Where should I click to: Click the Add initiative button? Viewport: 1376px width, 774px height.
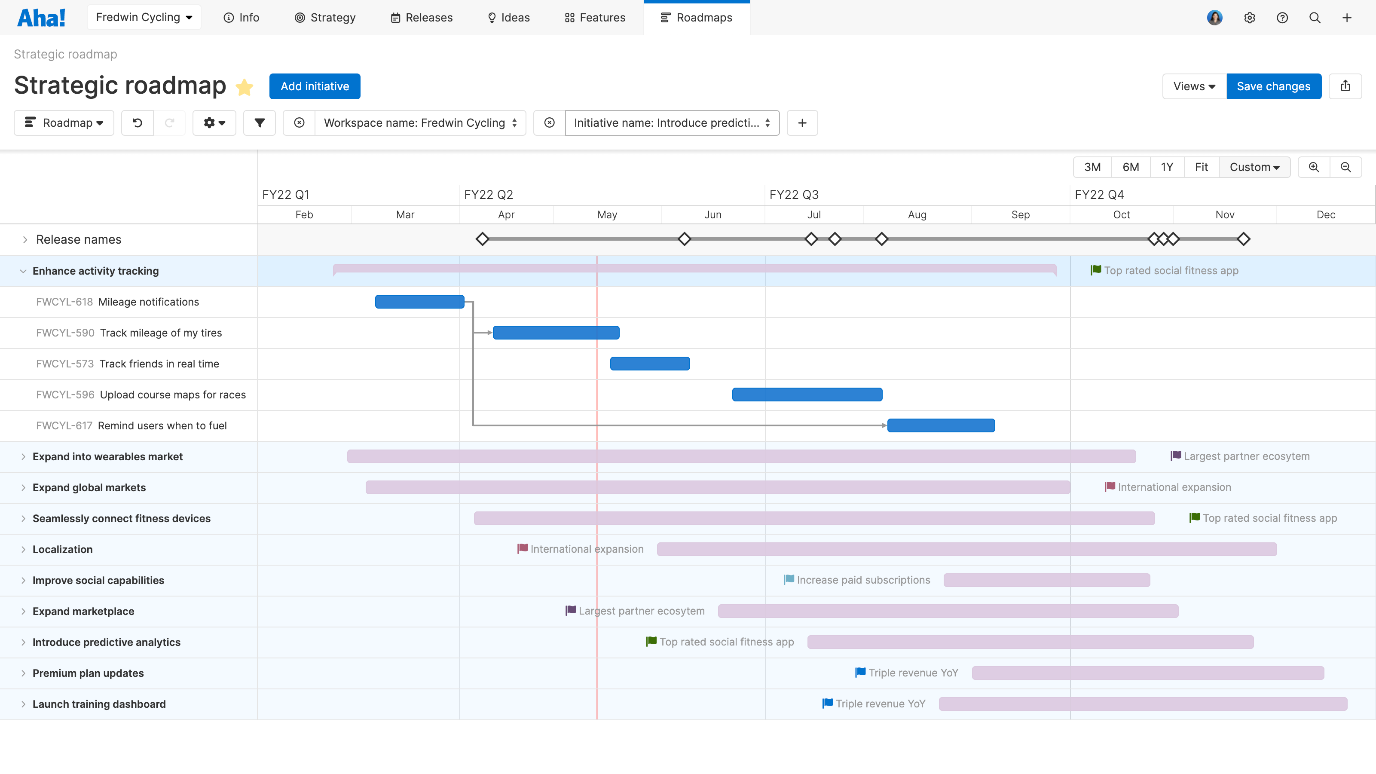pos(315,86)
